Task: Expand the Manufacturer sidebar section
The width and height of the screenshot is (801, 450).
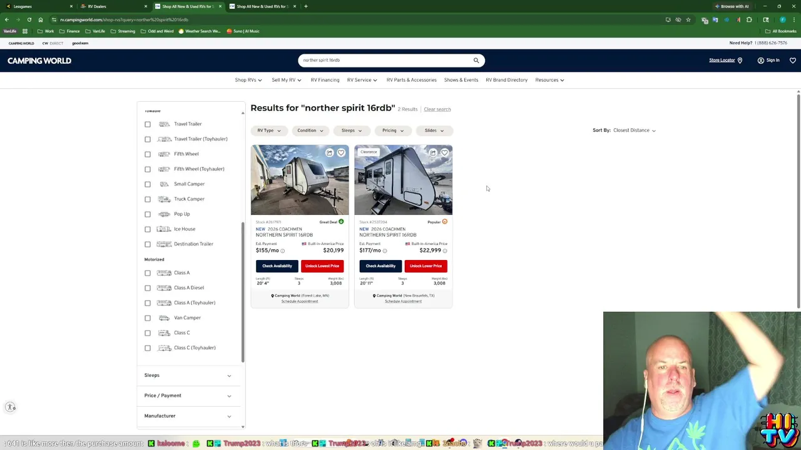Action: 188,416
